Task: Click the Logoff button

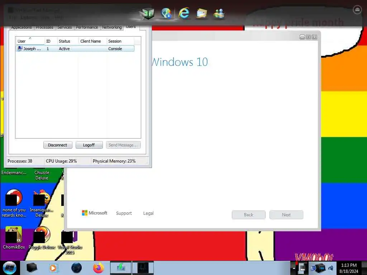Action: tap(89, 145)
